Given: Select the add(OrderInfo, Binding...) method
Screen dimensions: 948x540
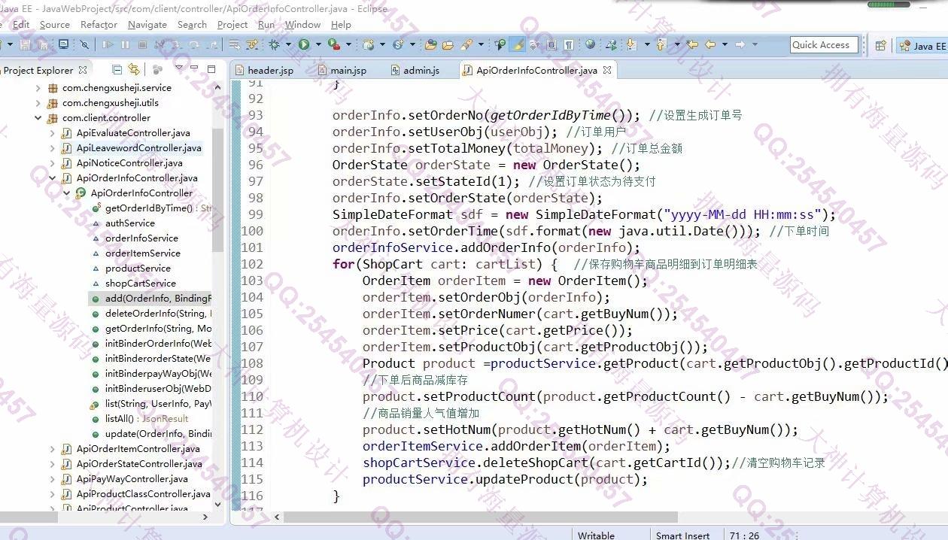Looking at the screenshot, I should coord(158,299).
